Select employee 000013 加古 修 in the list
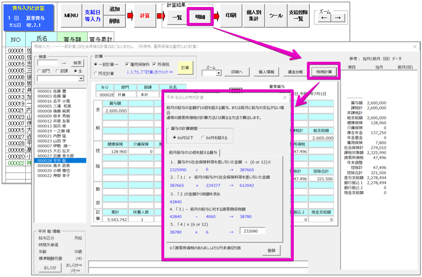Viewport: 422px width, 277px height. 60,126
